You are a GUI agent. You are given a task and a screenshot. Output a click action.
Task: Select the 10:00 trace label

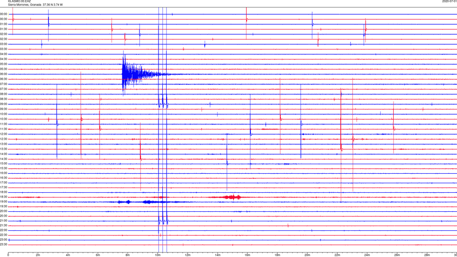[4, 114]
